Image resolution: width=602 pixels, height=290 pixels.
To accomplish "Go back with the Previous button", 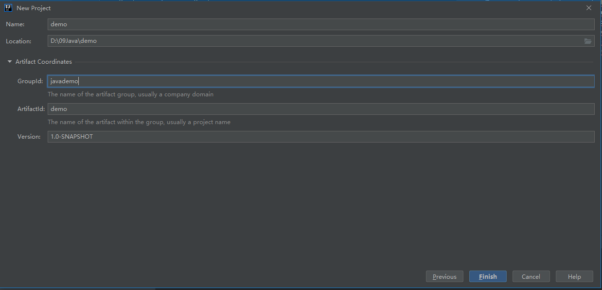I will (x=444, y=276).
